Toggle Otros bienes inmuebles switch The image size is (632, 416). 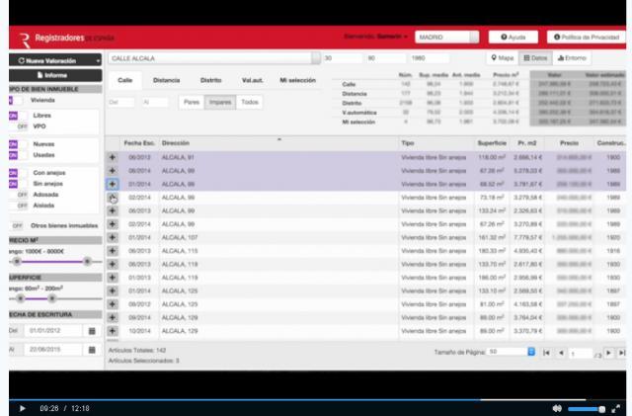[x=16, y=225]
